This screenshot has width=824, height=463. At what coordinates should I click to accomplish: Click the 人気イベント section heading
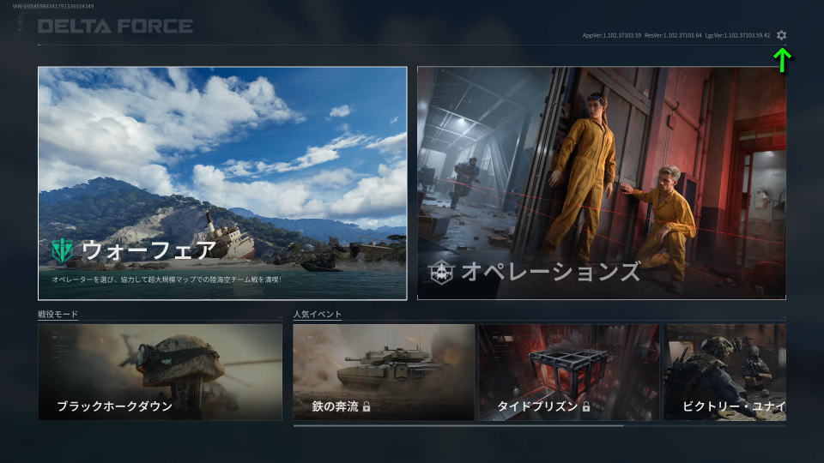tap(318, 314)
